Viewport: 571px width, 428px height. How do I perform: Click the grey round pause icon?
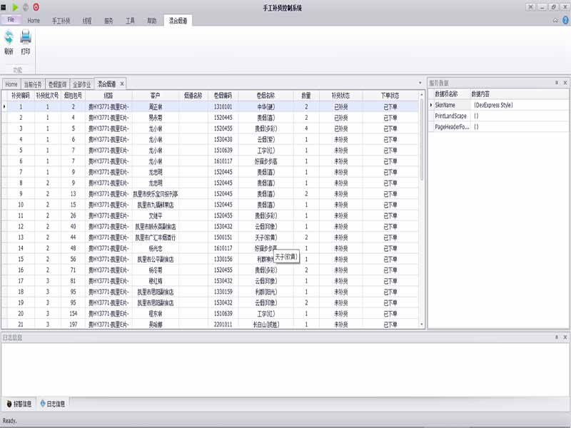(x=26, y=6)
